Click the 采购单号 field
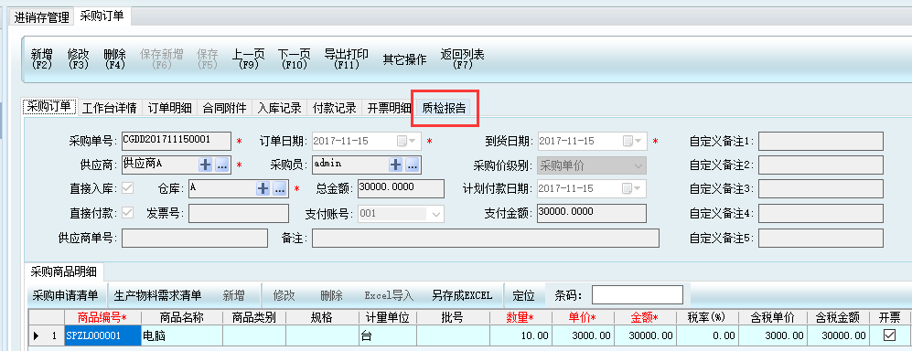Viewport: 912px width, 351px height. pyautogui.click(x=177, y=141)
